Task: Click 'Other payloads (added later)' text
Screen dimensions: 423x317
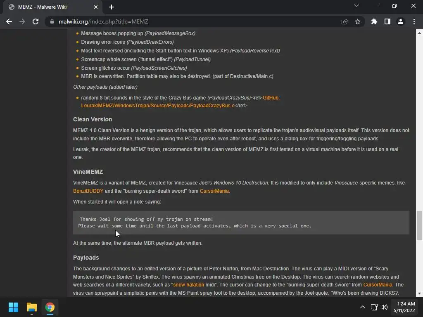Action: (x=105, y=87)
